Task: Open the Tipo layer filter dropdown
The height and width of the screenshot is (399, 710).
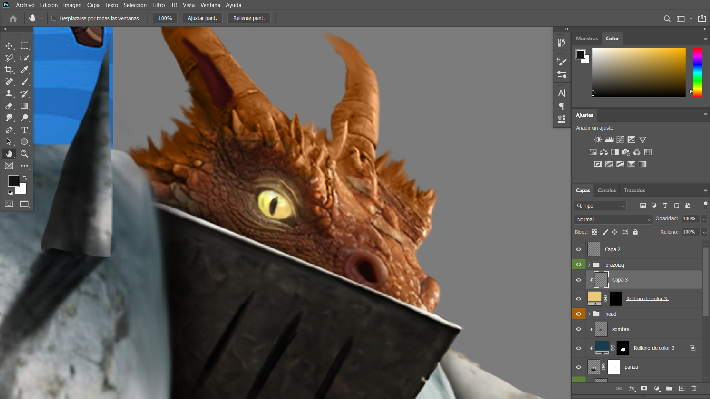Action: (x=601, y=206)
